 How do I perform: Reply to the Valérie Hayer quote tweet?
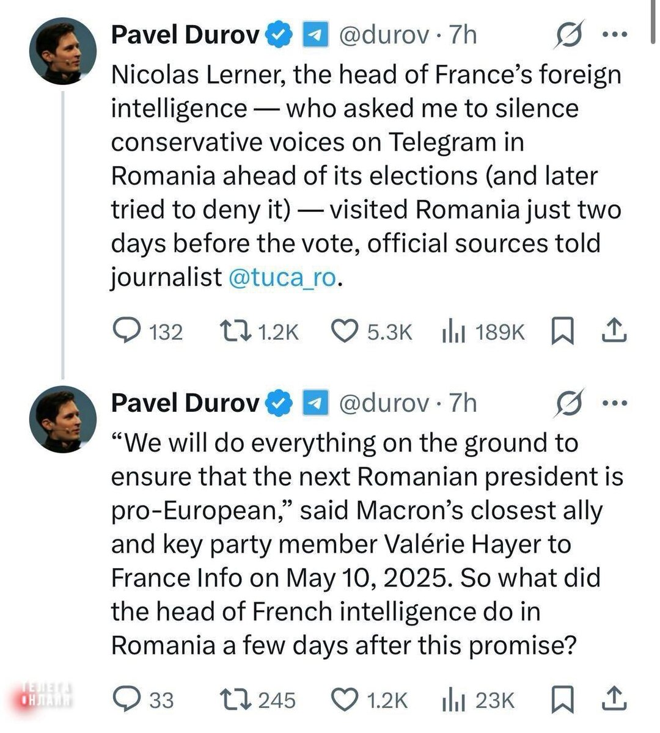coord(127,699)
